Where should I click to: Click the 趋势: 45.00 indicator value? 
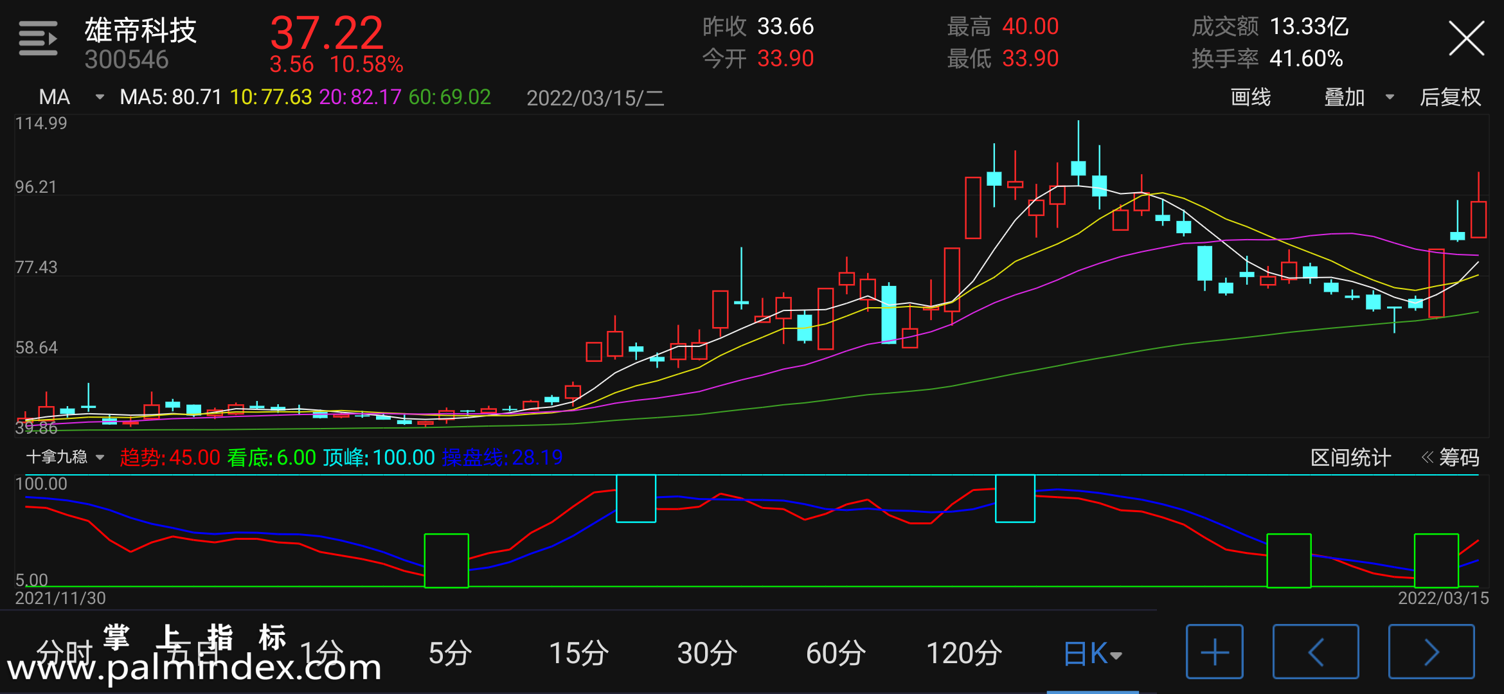(170, 458)
